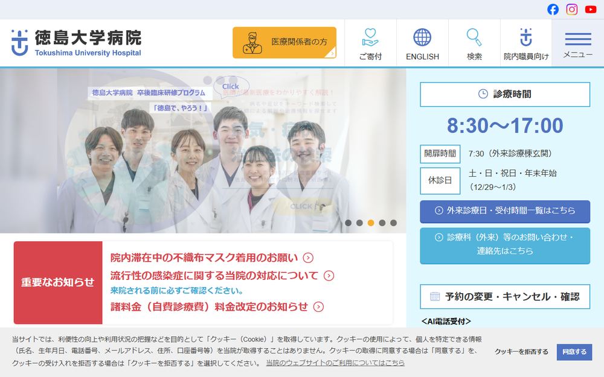Click 卒後臨床研修プログラム slide title
The width and height of the screenshot is (604, 377).
[171, 93]
